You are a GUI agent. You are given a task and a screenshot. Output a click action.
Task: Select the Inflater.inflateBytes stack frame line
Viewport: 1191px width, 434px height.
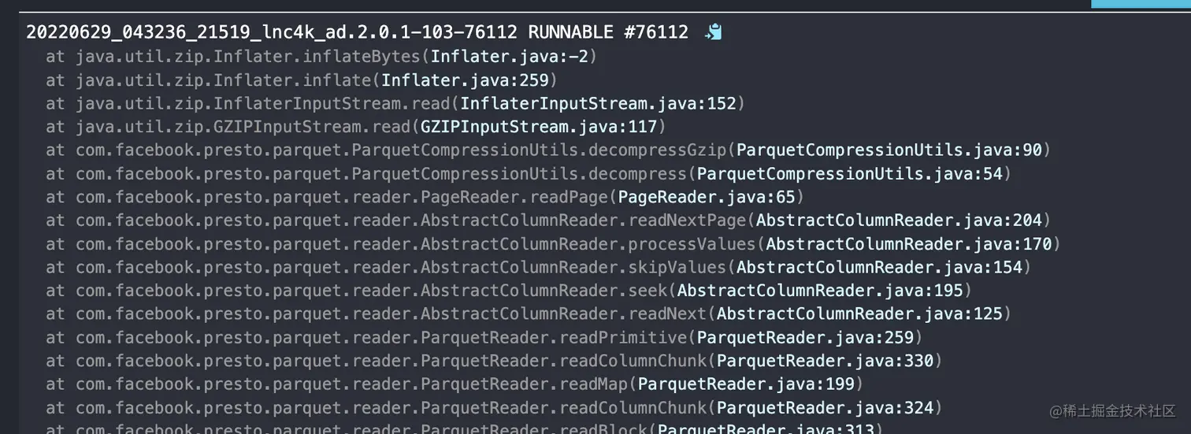tap(321, 56)
